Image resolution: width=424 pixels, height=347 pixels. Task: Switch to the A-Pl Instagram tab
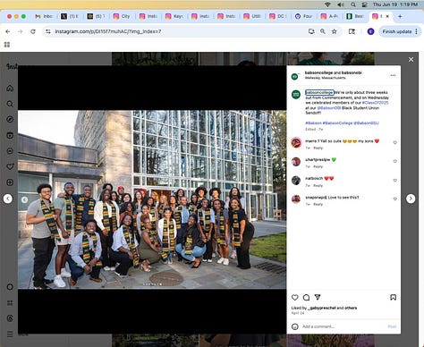click(x=329, y=16)
